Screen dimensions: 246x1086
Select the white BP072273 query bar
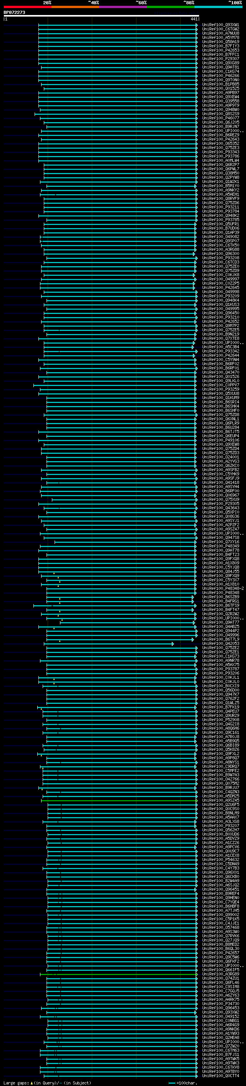101,16
